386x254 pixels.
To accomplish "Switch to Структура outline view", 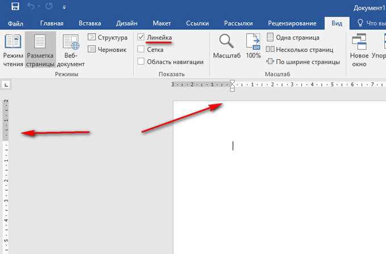I will 108,38.
